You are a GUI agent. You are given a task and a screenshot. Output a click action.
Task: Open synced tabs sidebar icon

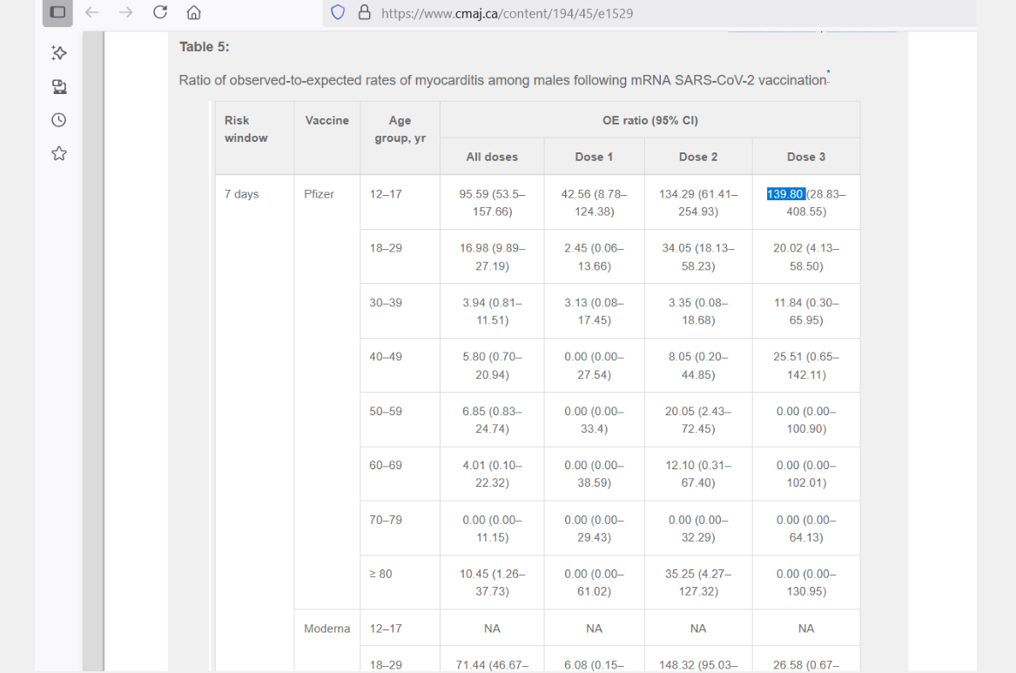point(59,87)
